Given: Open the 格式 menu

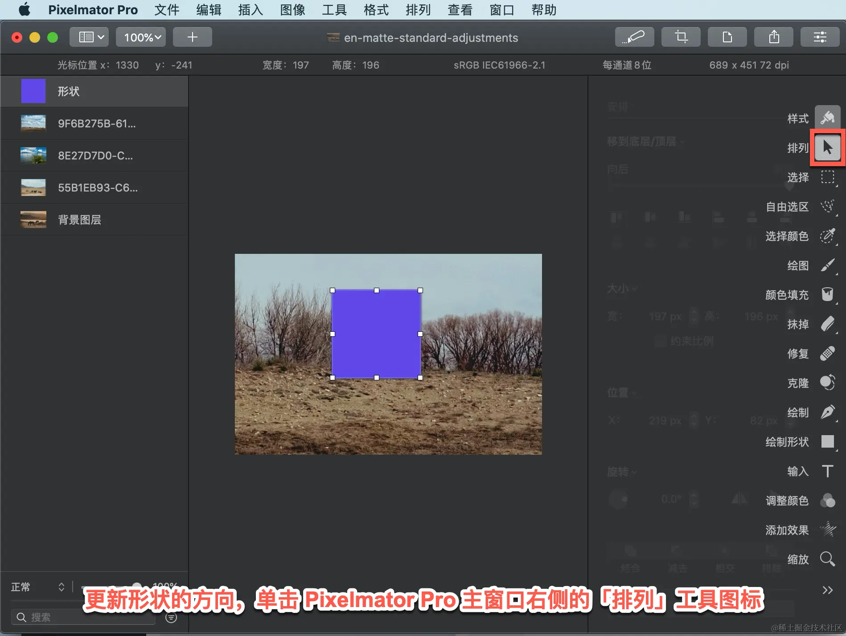Looking at the screenshot, I should coord(376,10).
